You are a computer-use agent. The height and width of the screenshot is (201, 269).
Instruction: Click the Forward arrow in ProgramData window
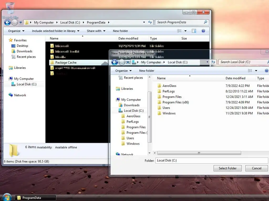tap(15, 23)
